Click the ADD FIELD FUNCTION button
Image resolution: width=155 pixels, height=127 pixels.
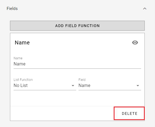77,26
